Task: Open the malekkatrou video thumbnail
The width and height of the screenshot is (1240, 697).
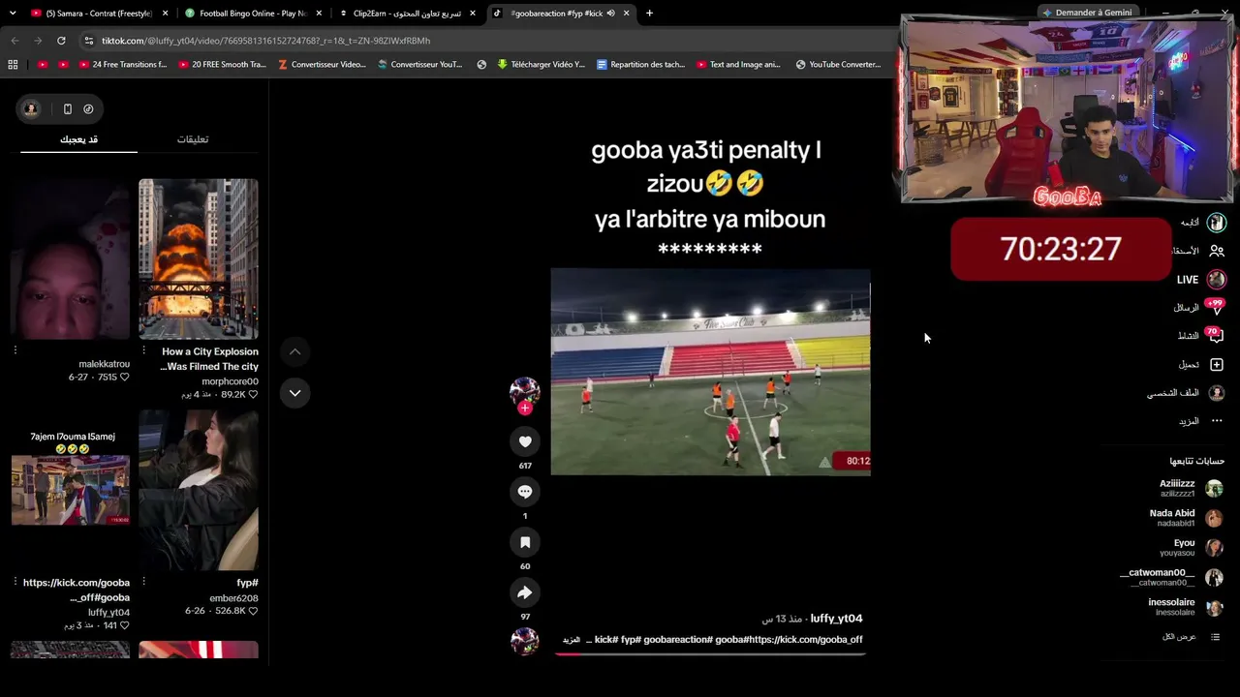Action: pyautogui.click(x=71, y=258)
